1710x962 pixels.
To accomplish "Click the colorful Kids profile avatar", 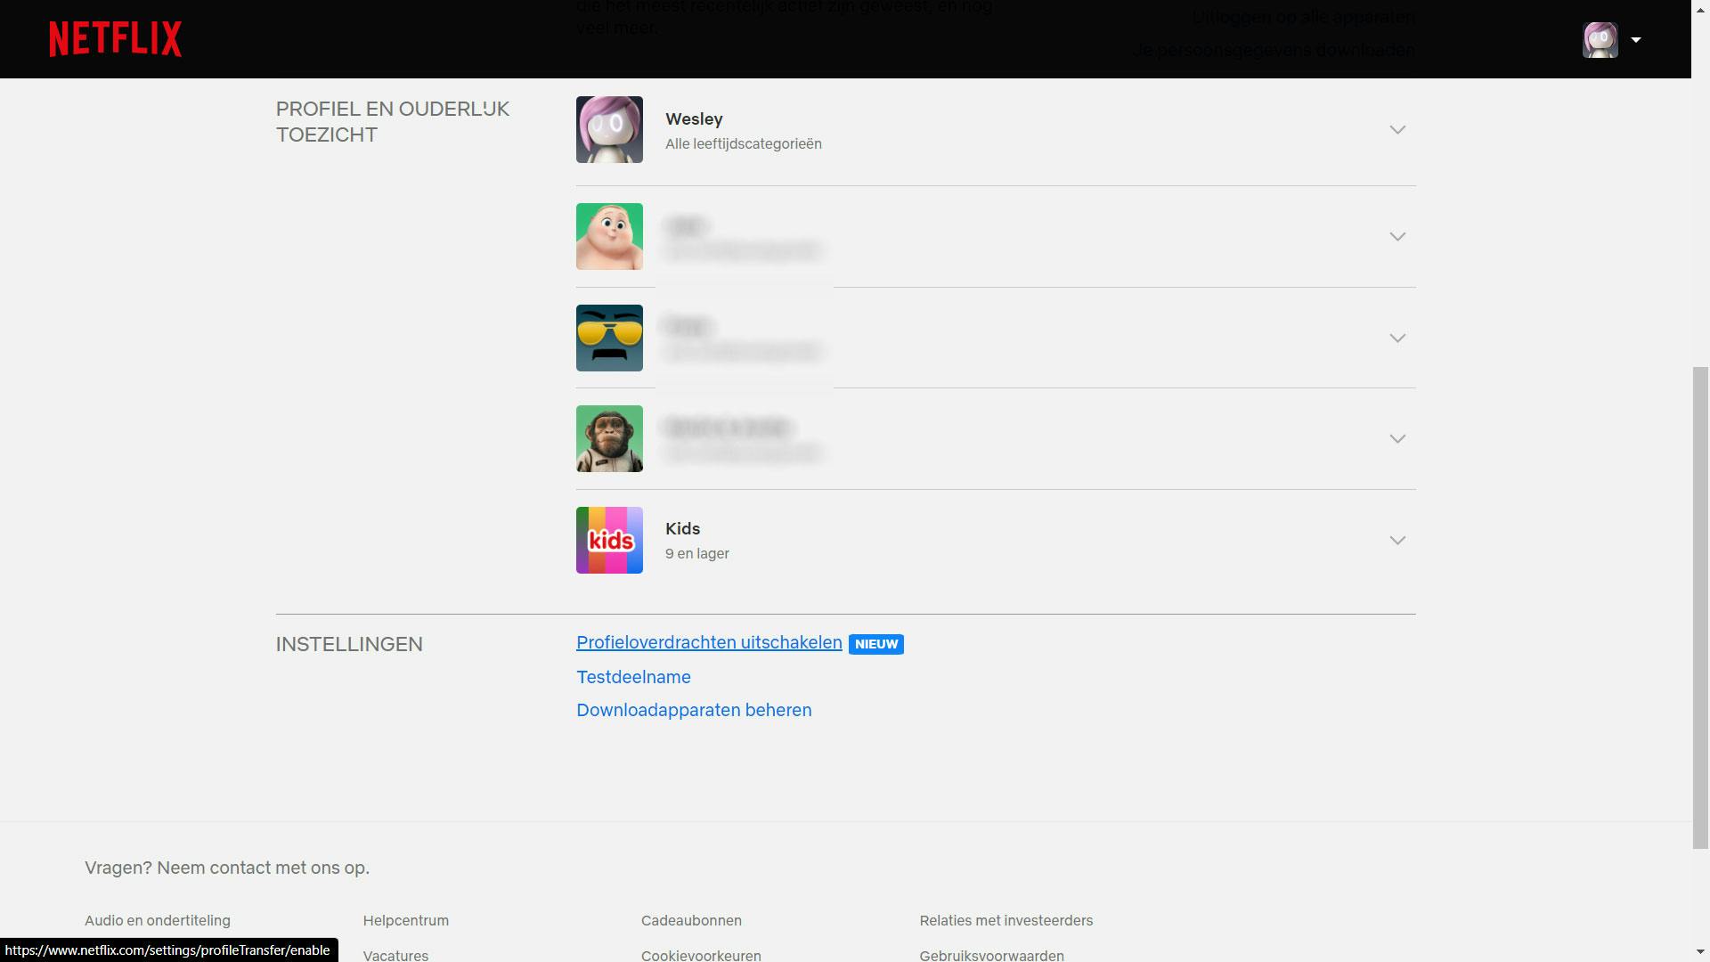I will coord(609,541).
